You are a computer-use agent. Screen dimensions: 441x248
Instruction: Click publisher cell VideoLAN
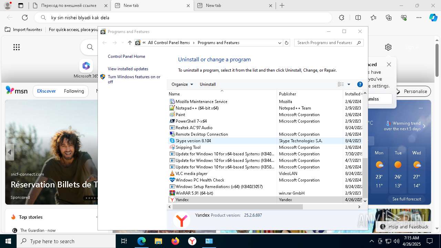[x=288, y=174]
